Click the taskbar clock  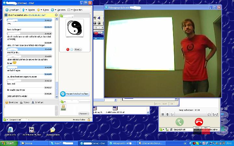tap(229, 143)
